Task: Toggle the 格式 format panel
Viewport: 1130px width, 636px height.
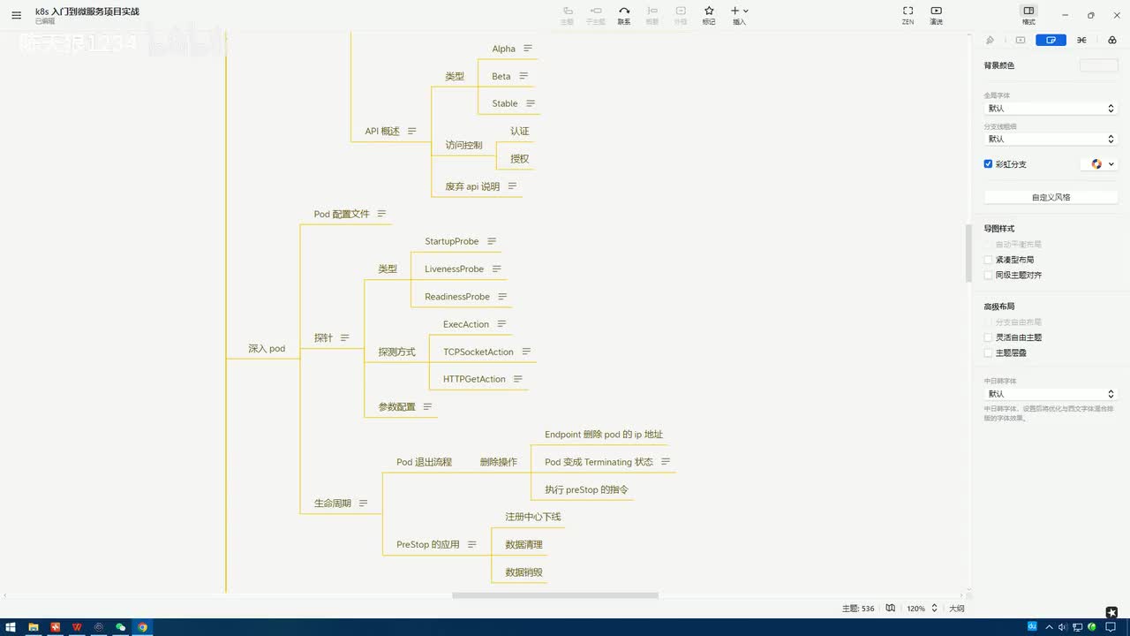Action: (x=1028, y=15)
